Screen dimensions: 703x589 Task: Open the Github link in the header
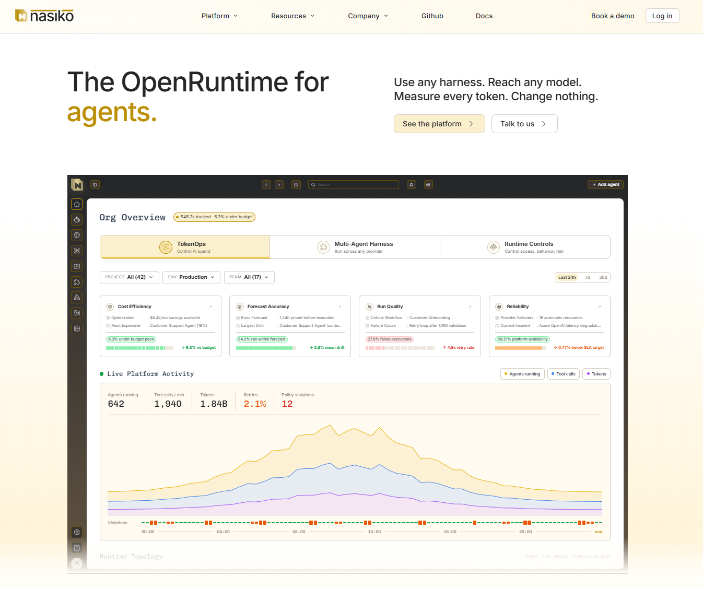432,16
